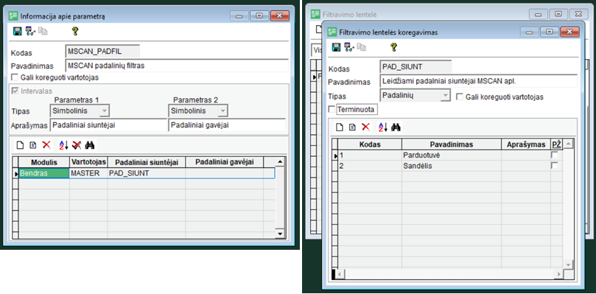Click the Kodas field with PAD_SIUNT

[x=416, y=66]
